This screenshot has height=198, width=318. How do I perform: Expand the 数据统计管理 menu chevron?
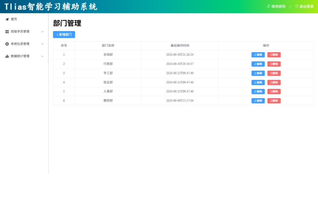(42, 56)
